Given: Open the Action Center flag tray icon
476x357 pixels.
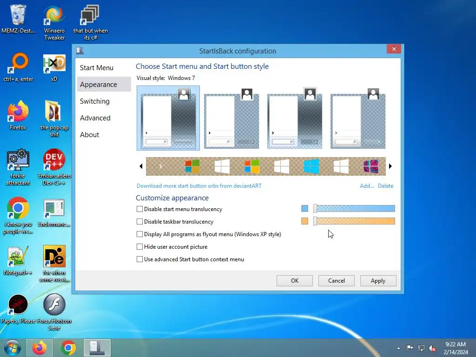Looking at the screenshot, I should pyautogui.click(x=410, y=348).
